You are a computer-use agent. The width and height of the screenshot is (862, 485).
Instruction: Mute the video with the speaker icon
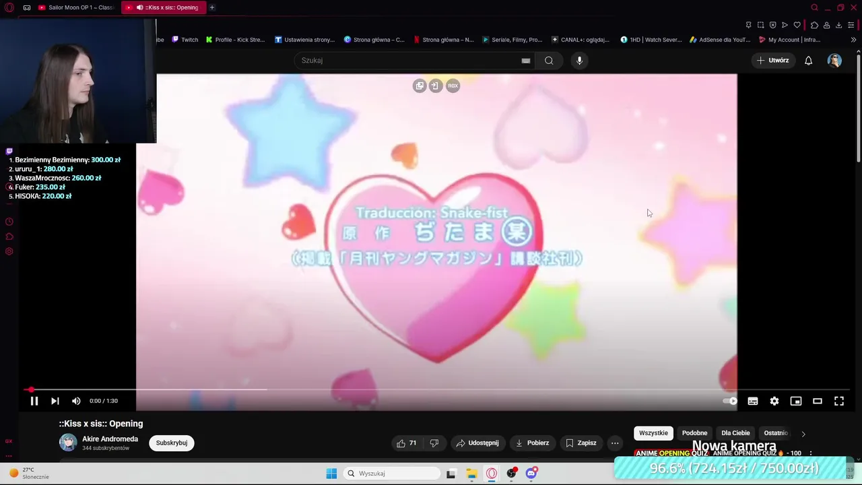tap(76, 401)
